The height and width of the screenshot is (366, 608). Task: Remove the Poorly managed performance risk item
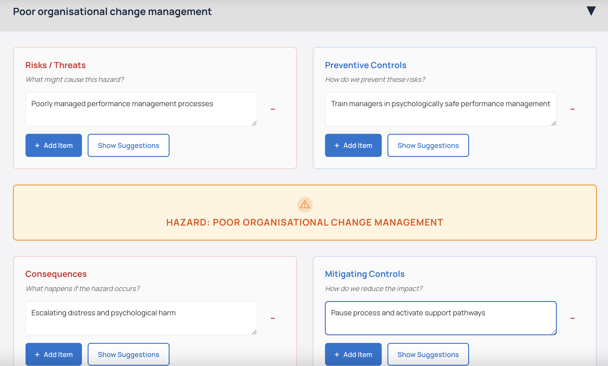click(272, 109)
